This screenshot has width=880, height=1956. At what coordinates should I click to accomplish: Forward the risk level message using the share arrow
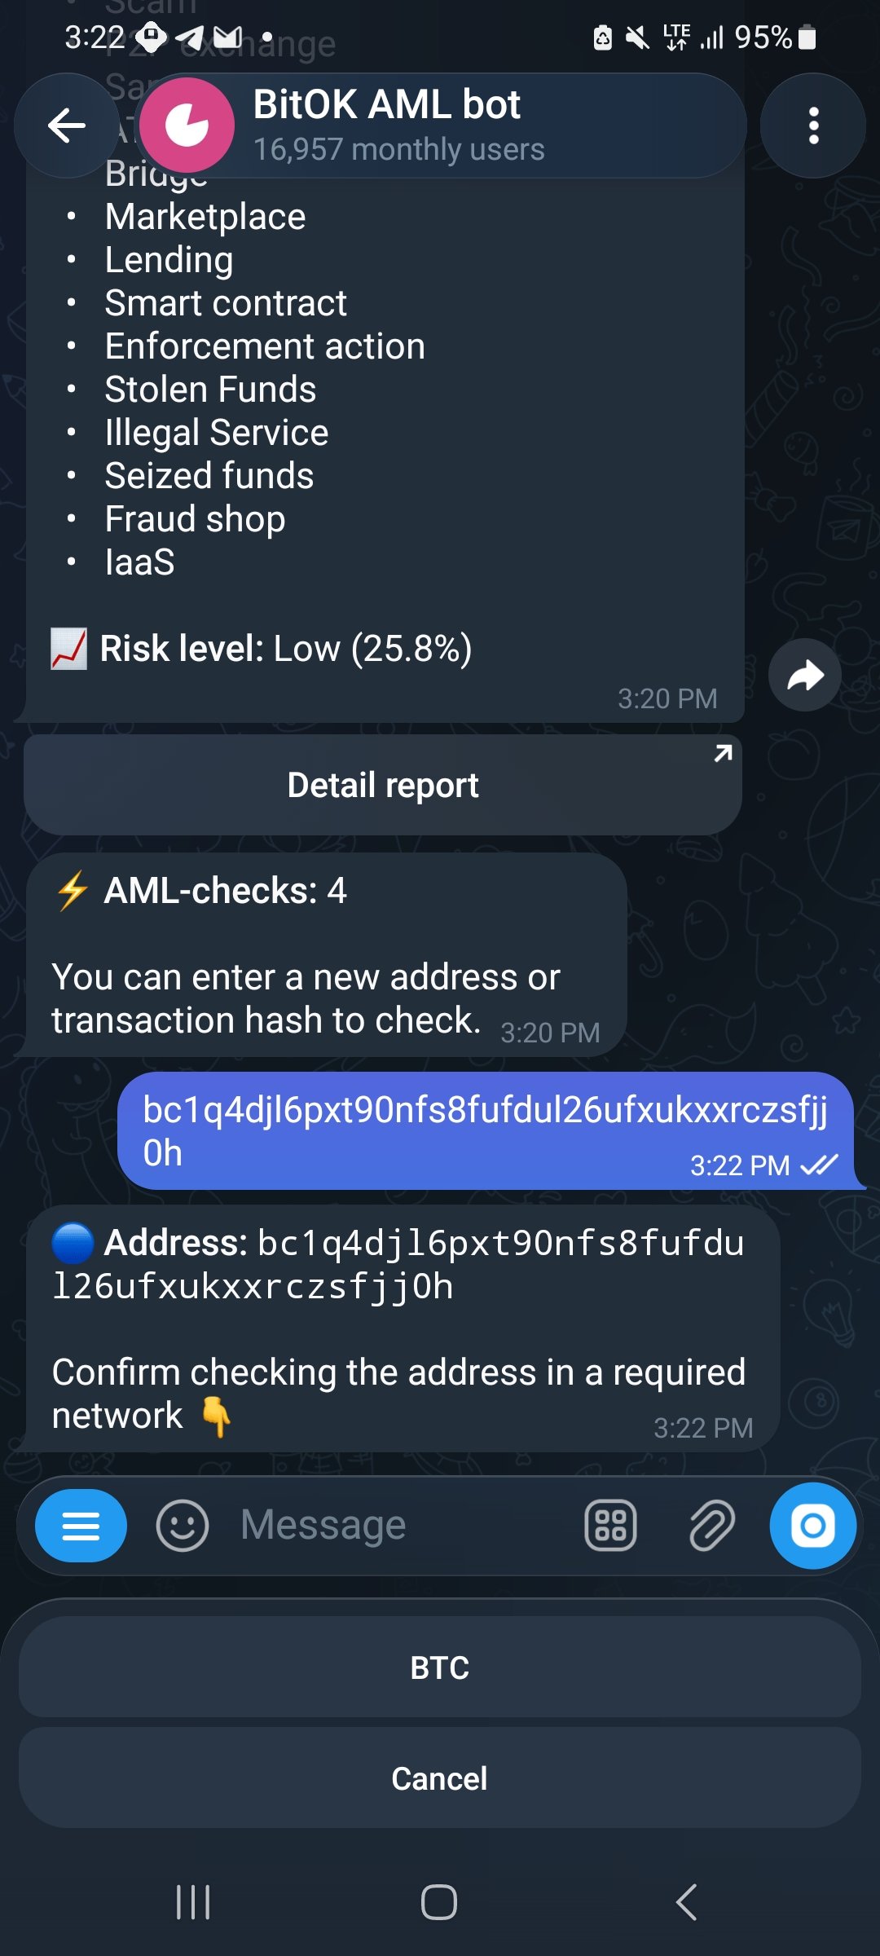click(x=805, y=676)
